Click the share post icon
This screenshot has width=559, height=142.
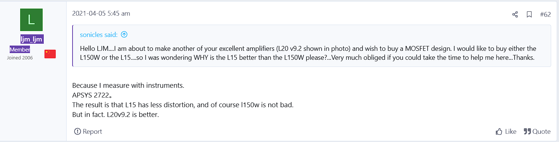coord(515,15)
